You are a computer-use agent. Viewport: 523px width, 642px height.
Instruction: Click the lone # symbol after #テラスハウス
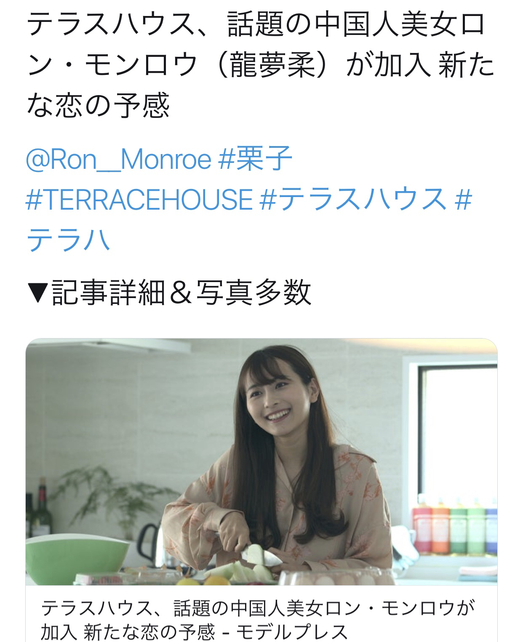pyautogui.click(x=464, y=199)
